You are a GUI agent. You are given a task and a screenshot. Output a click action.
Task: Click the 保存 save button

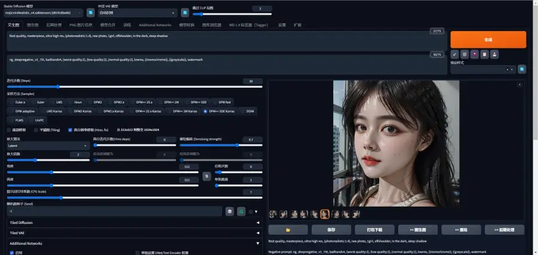click(x=331, y=229)
